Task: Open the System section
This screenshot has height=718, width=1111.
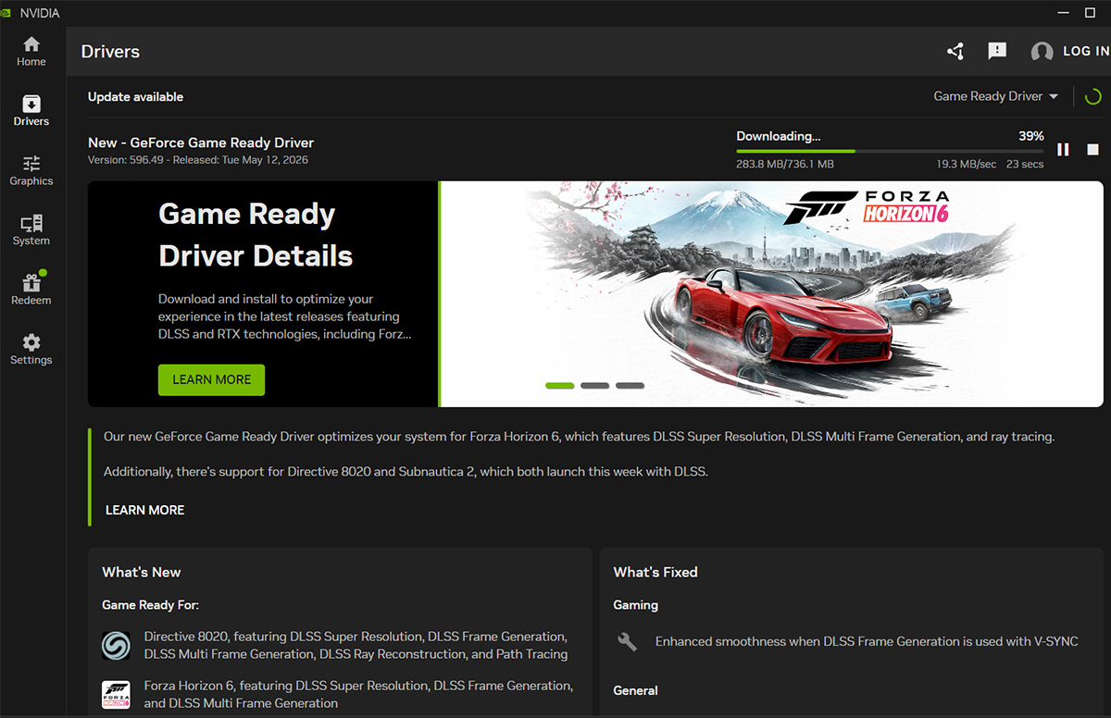Action: click(x=31, y=230)
